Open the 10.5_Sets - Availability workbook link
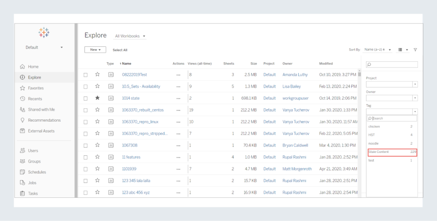Viewport: 437px width, 221px height. pyautogui.click(x=141, y=86)
